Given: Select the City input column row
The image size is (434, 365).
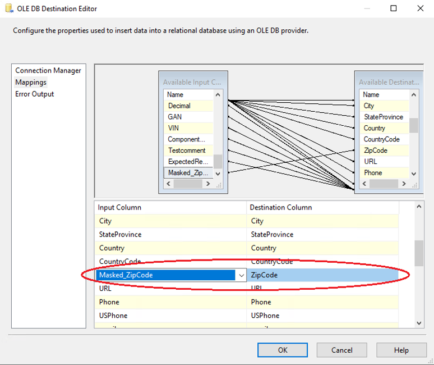Looking at the screenshot, I should pos(168,221).
